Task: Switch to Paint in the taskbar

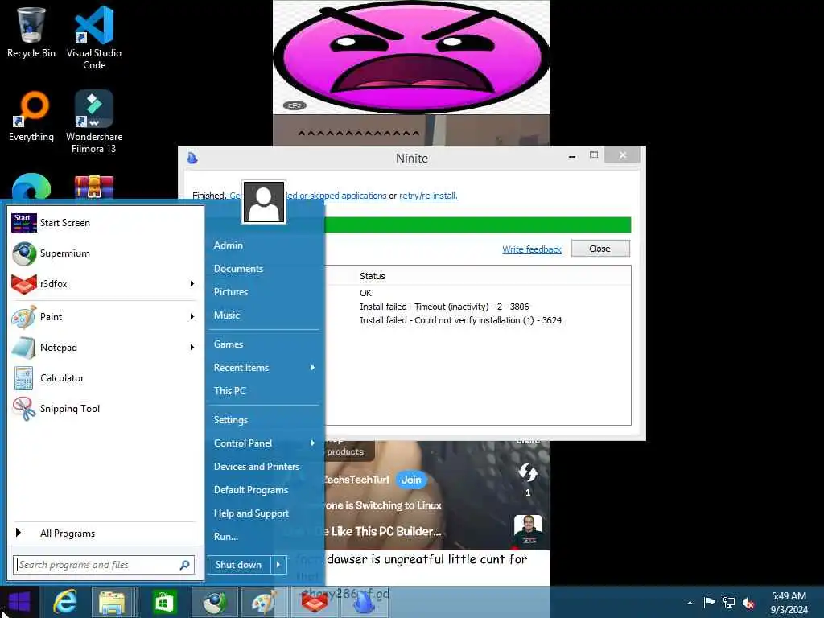Action: tap(264, 602)
